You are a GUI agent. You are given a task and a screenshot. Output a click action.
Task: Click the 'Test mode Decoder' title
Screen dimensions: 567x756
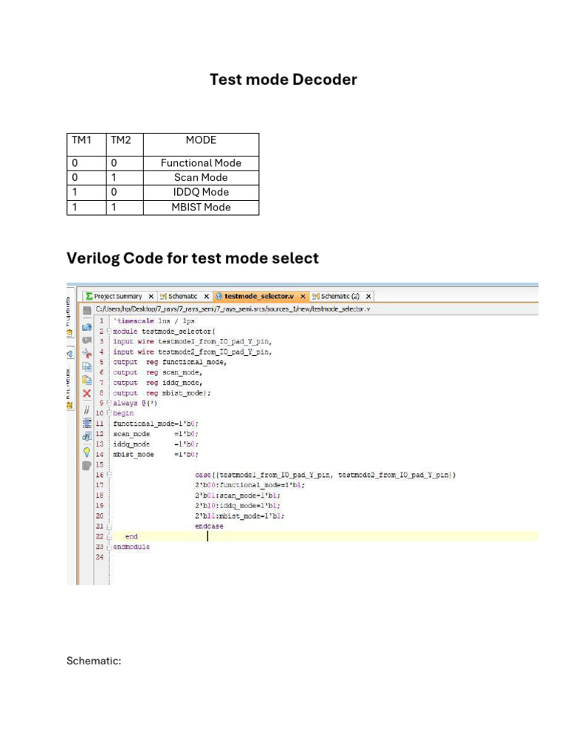pos(283,80)
